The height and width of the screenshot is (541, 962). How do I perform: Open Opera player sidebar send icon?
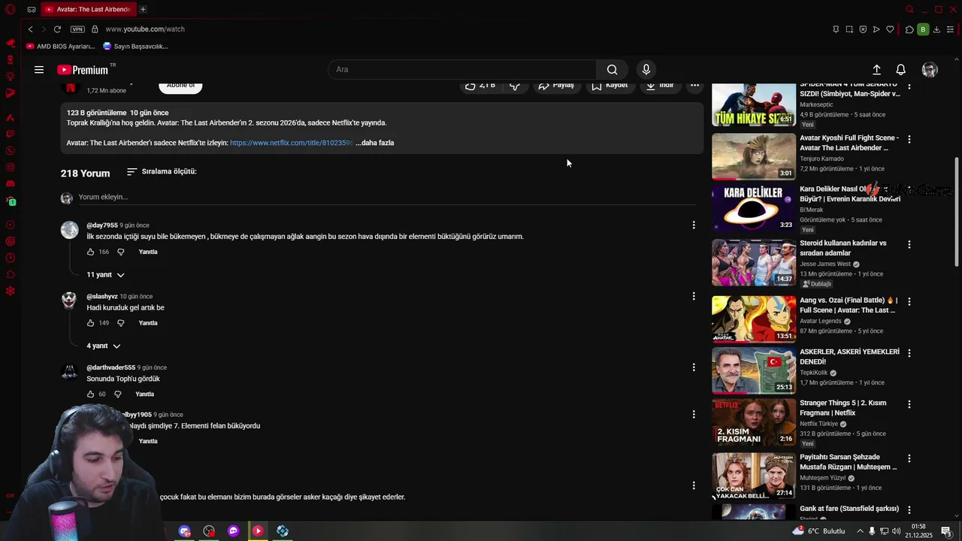(876, 29)
